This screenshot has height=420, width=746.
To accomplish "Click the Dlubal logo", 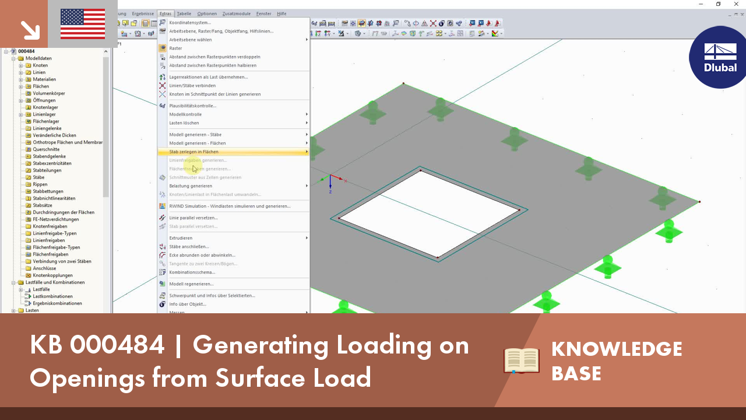I will coord(717,58).
